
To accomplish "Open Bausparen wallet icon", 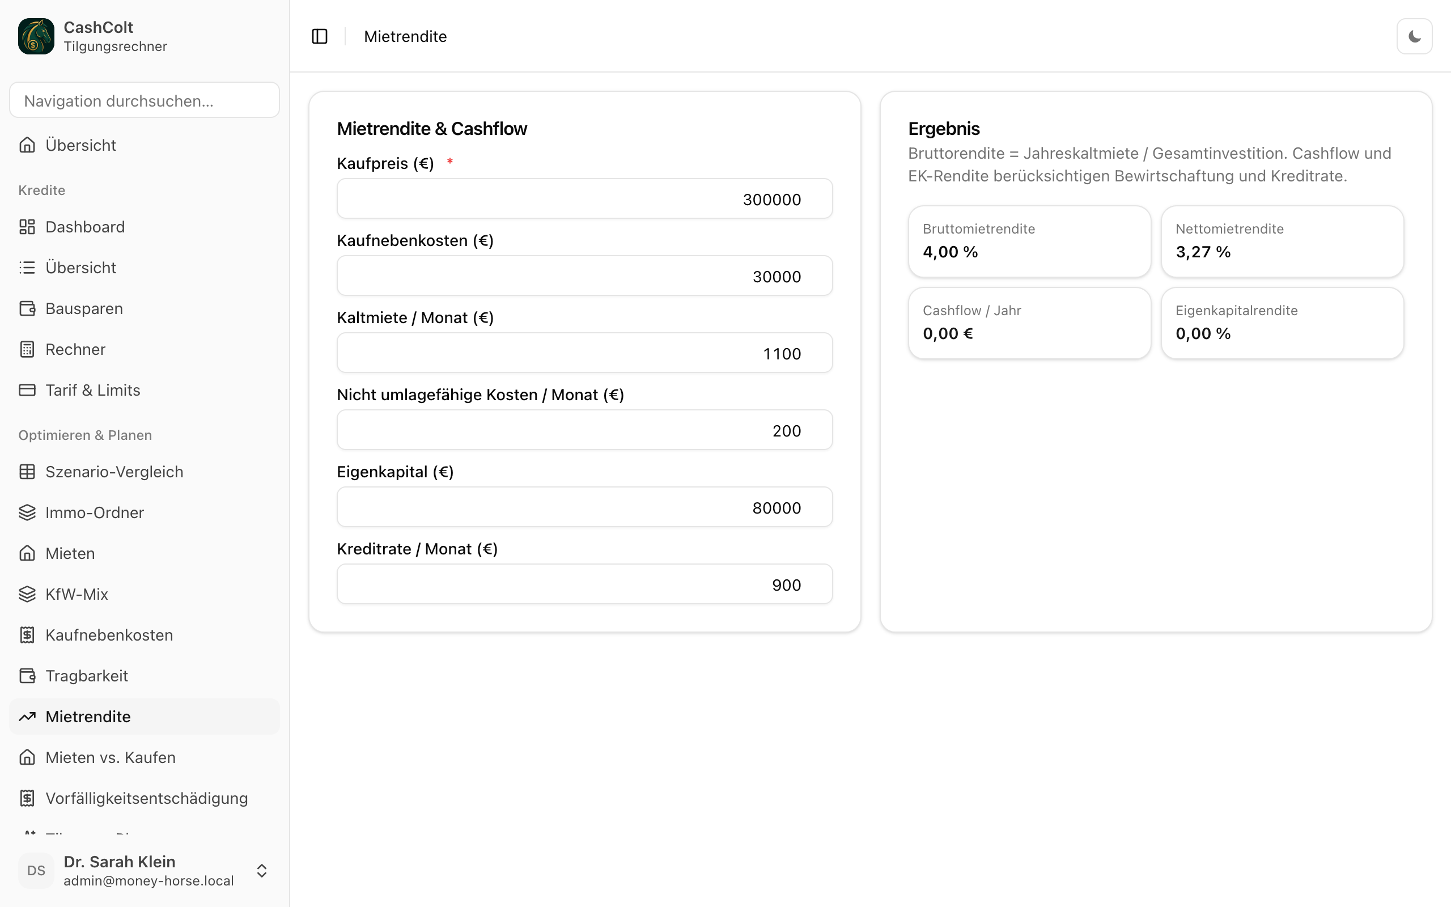I will (27, 308).
